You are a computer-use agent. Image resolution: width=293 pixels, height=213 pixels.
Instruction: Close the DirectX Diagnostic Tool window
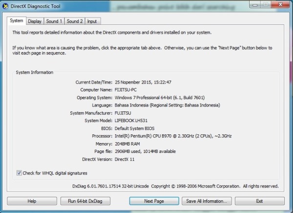tap(280, 4)
